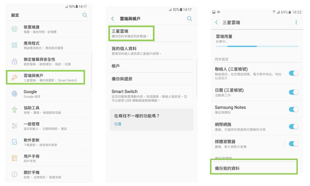Open three-dot menu in 三星雲端

tap(296, 22)
